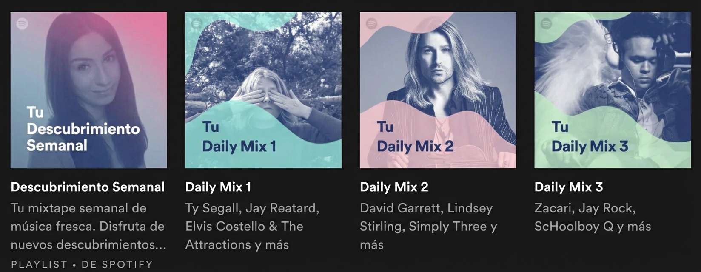This screenshot has width=701, height=272.
Task: Click the Daily Mix 3 title
Action: pyautogui.click(x=569, y=187)
